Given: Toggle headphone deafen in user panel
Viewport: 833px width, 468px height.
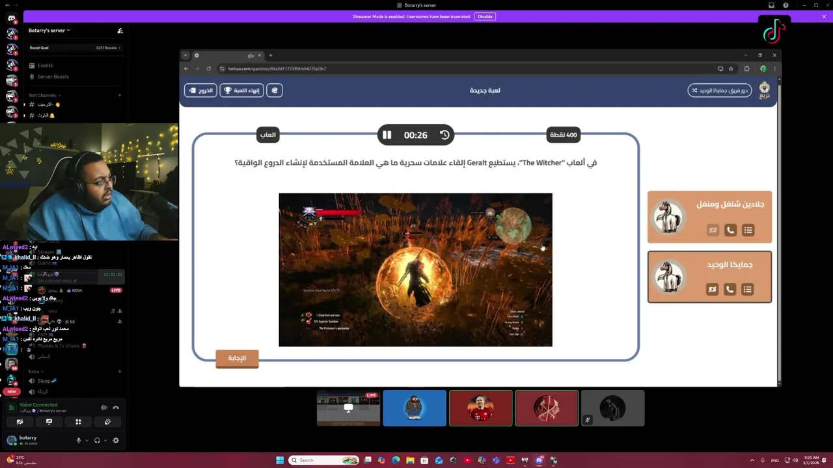Looking at the screenshot, I should 97,441.
